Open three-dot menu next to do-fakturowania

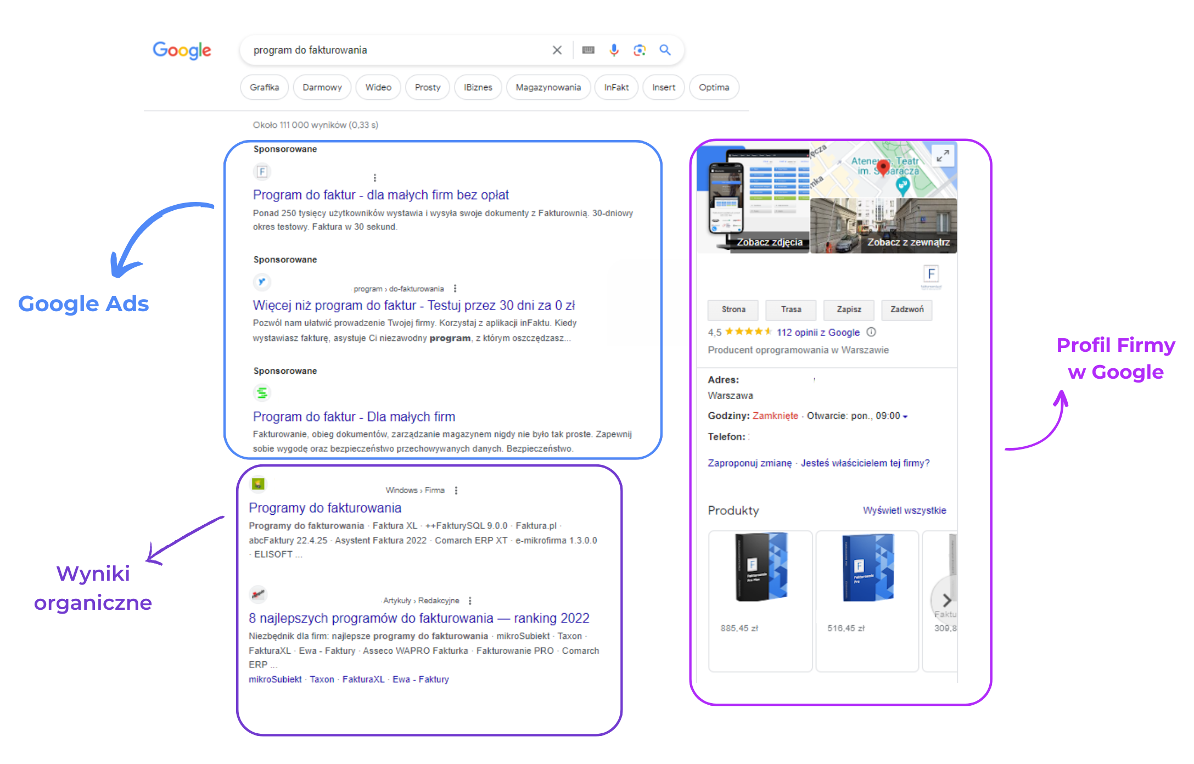455,289
